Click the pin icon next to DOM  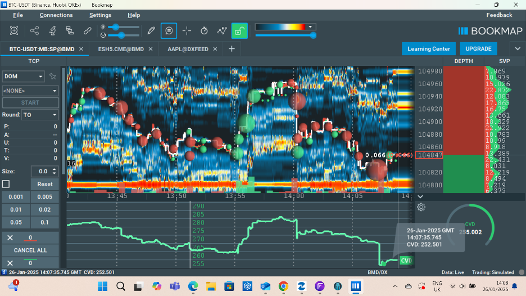[53, 77]
